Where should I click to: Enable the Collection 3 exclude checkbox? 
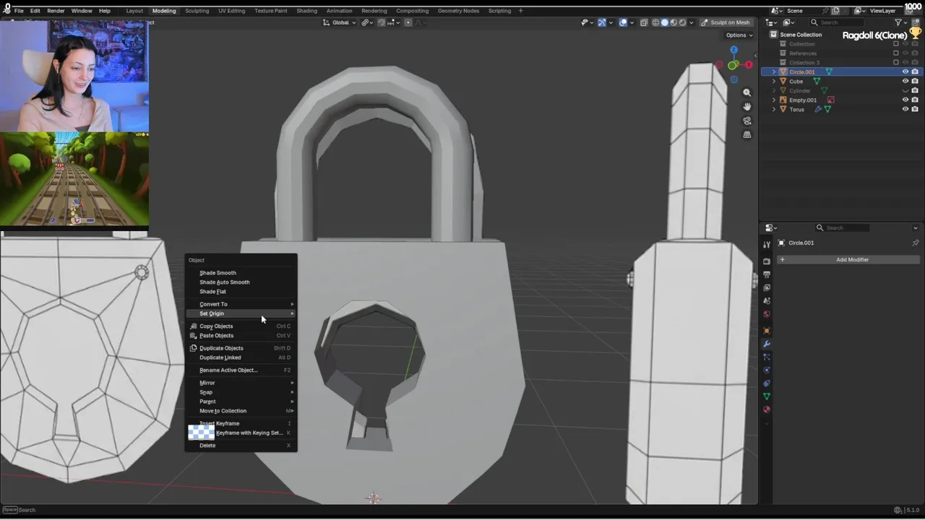[896, 62]
